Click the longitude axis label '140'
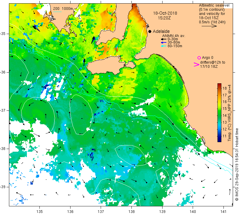 point(193,211)
